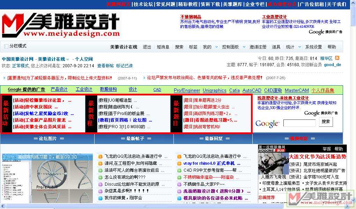Open 美雅题库 in the top navigation
The image size is (356, 209).
click(x=232, y=4)
